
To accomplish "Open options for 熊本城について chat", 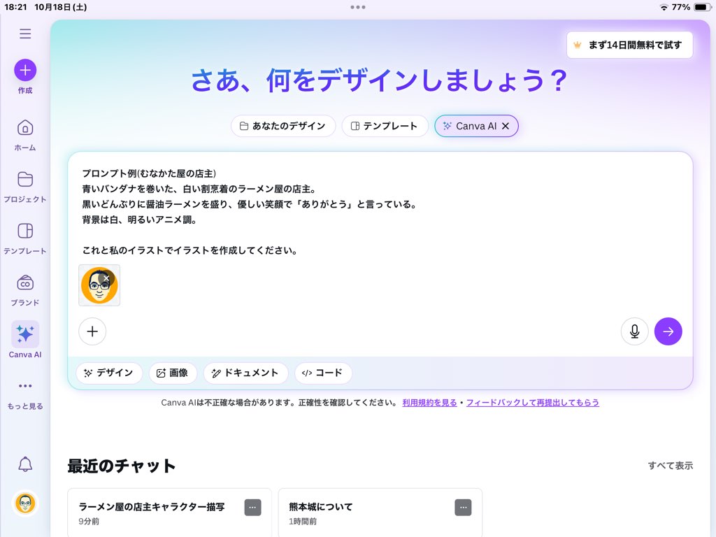I will pyautogui.click(x=463, y=508).
